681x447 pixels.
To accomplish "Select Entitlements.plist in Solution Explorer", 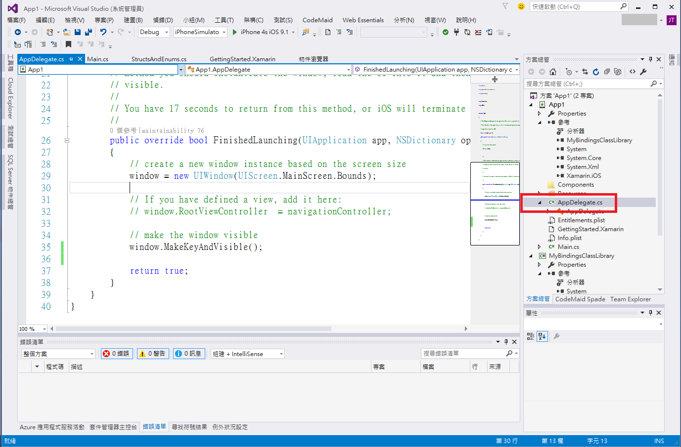I will coord(581,220).
